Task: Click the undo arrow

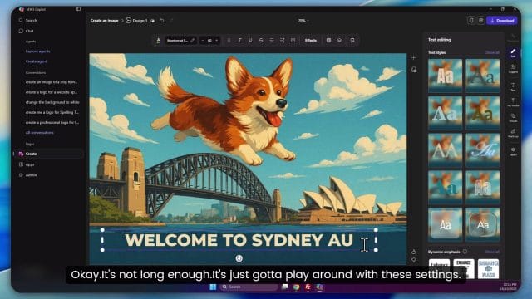Action: click(x=162, y=21)
